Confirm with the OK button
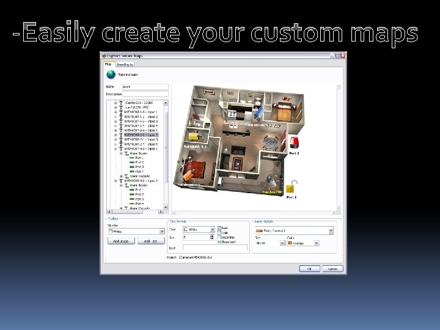Image resolution: width=440 pixels, height=330 pixels. (x=309, y=269)
